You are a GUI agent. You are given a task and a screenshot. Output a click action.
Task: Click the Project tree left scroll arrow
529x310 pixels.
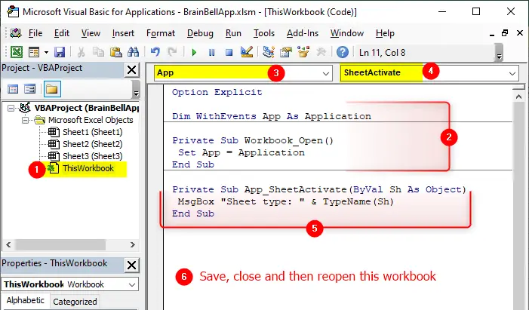tap(8, 244)
